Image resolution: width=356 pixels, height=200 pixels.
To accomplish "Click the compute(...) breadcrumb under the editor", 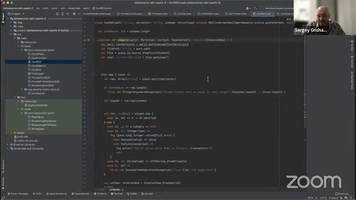I will pyautogui.click(x=116, y=189).
